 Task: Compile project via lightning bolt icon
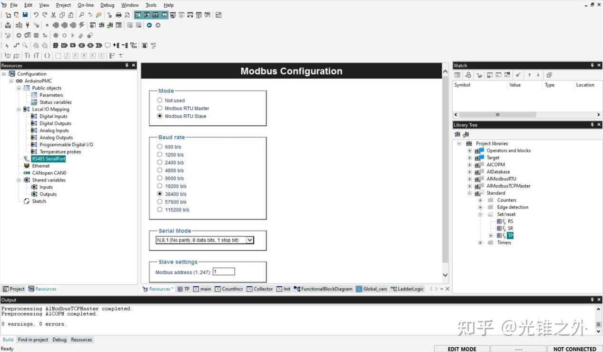pos(82,25)
